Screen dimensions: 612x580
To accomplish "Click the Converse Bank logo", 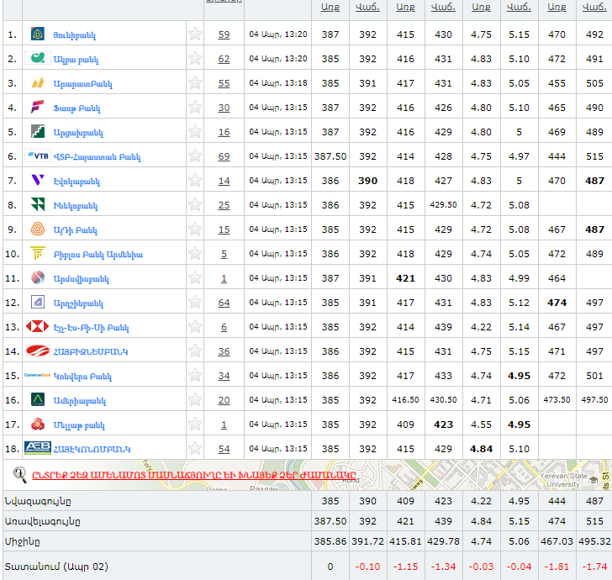I will [38, 375].
